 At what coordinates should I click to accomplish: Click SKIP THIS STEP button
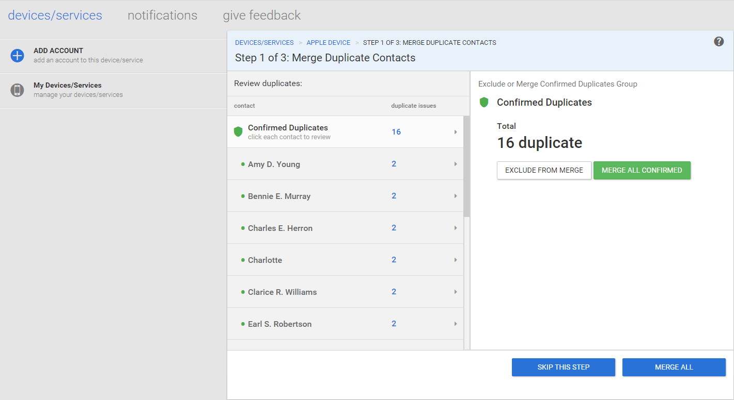564,367
